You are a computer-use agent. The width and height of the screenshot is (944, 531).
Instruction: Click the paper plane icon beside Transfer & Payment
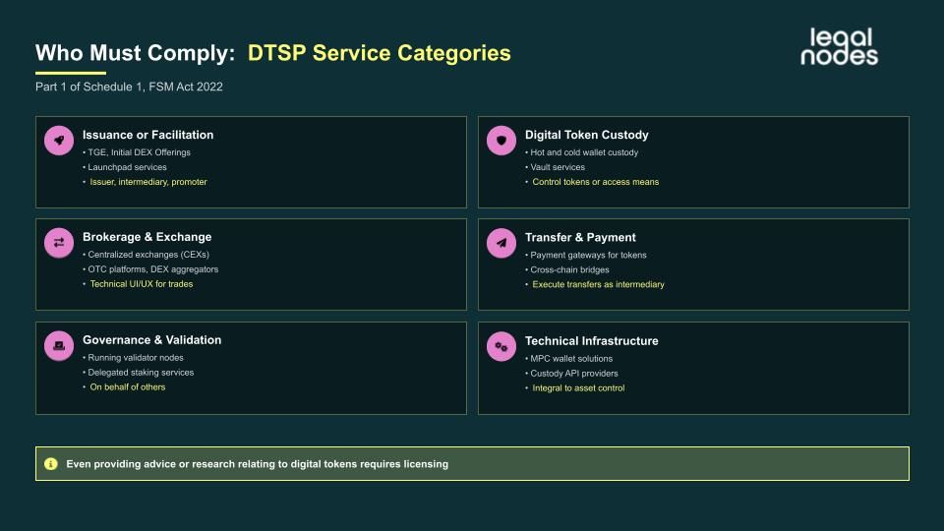[501, 243]
